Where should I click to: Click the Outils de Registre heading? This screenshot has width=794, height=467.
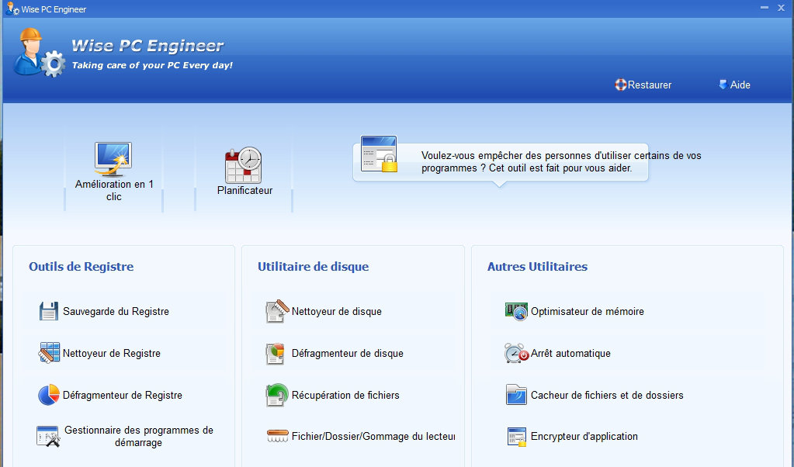click(81, 266)
